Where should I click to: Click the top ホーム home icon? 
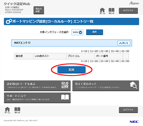(x=102, y=11)
